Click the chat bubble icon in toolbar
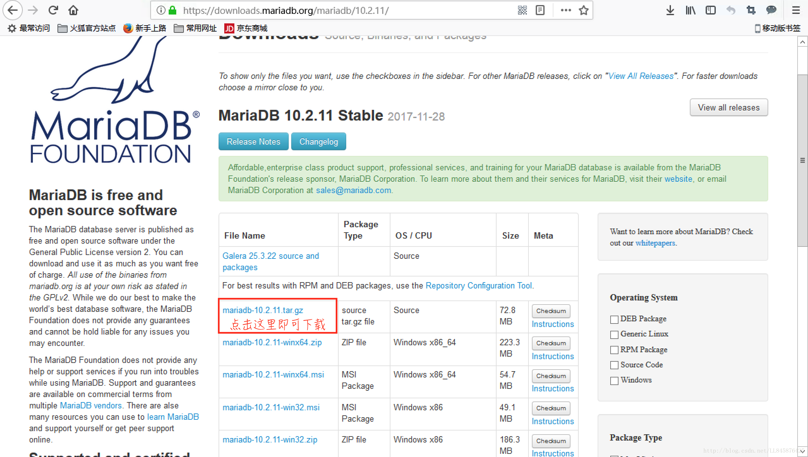The width and height of the screenshot is (808, 457). [x=771, y=10]
